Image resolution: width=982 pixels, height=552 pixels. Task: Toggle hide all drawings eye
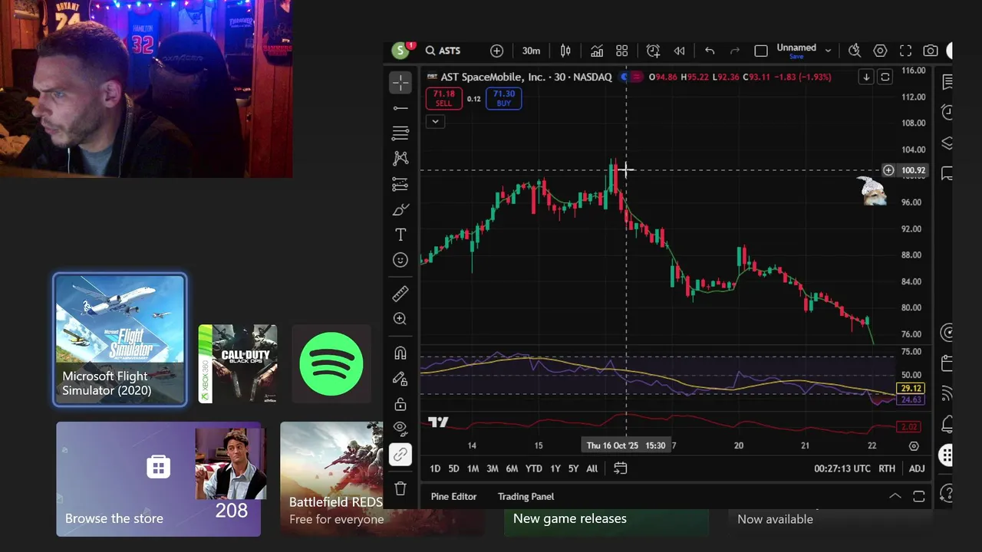coord(400,427)
